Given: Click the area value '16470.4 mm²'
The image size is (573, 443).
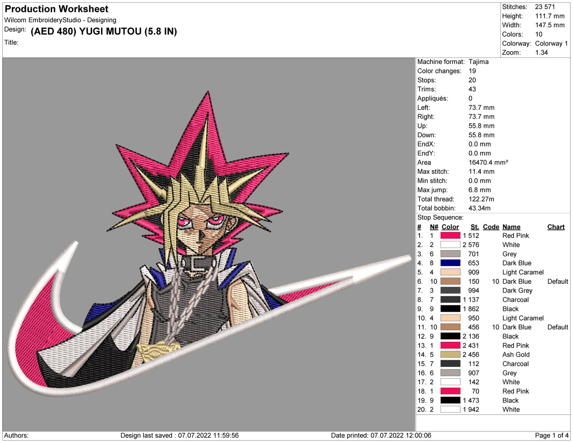Looking at the screenshot, I should (x=488, y=162).
